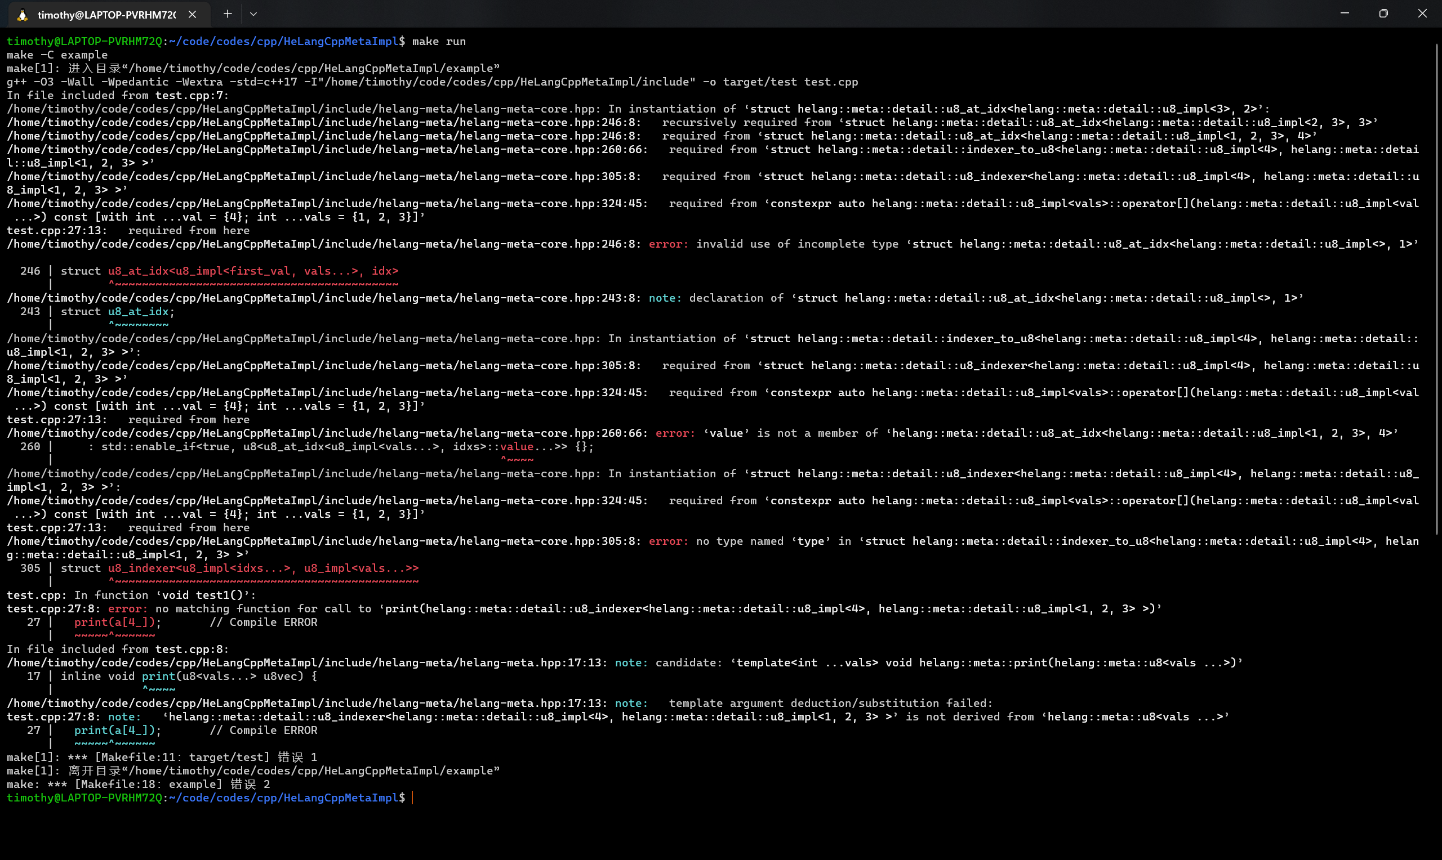Screen dimensions: 1442x860
Task: Click the red 'print(a[4_])' code snippet
Action: 115,622
